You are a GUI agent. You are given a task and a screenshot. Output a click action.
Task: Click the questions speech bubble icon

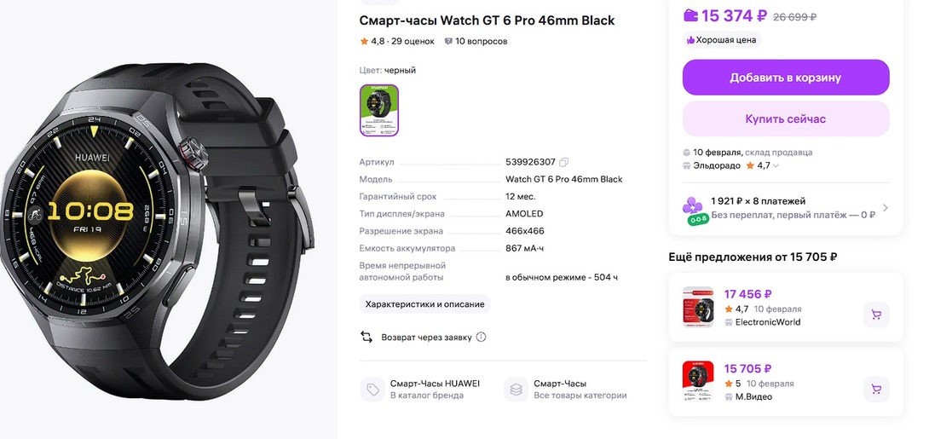(x=448, y=41)
